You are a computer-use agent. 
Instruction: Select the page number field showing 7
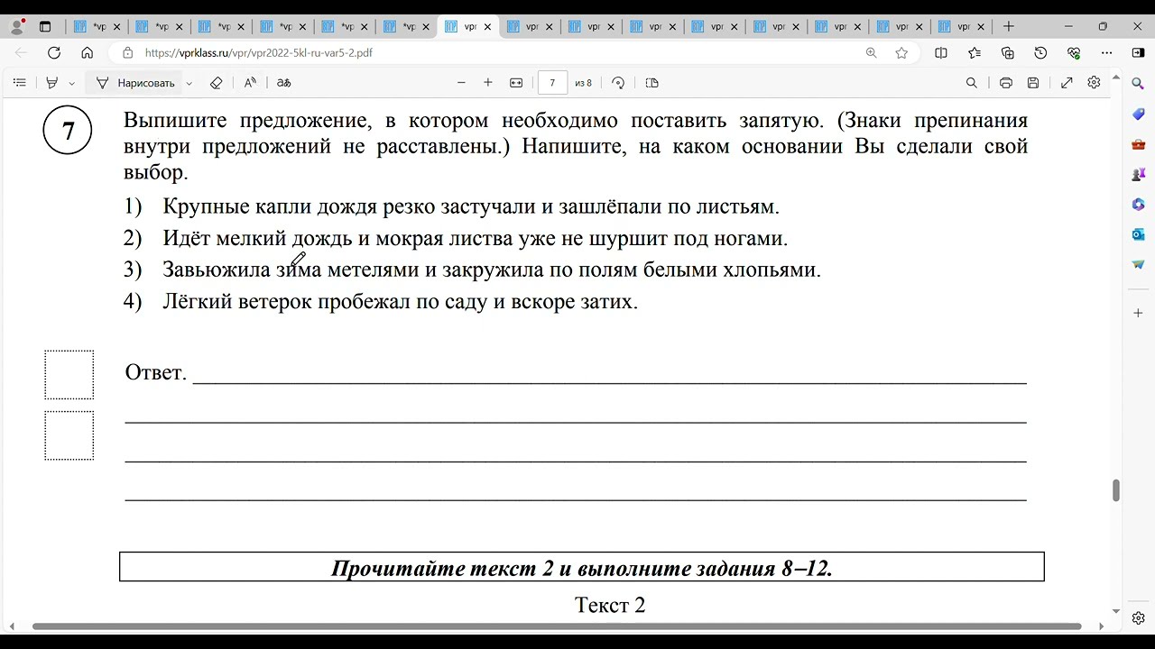point(552,83)
